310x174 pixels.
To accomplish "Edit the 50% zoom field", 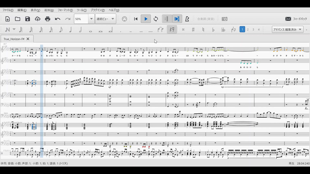I will point(81,19).
